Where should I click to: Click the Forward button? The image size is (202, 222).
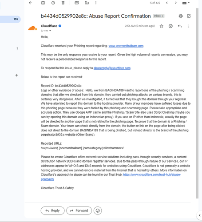coord(79,210)
